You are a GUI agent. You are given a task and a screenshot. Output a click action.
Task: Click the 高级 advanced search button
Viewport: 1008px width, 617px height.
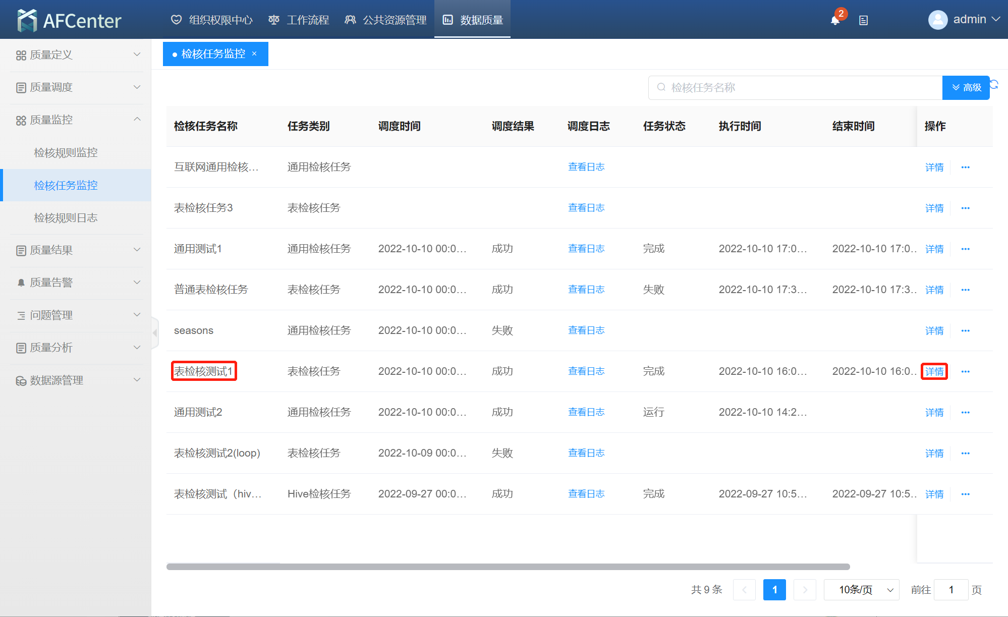click(966, 88)
